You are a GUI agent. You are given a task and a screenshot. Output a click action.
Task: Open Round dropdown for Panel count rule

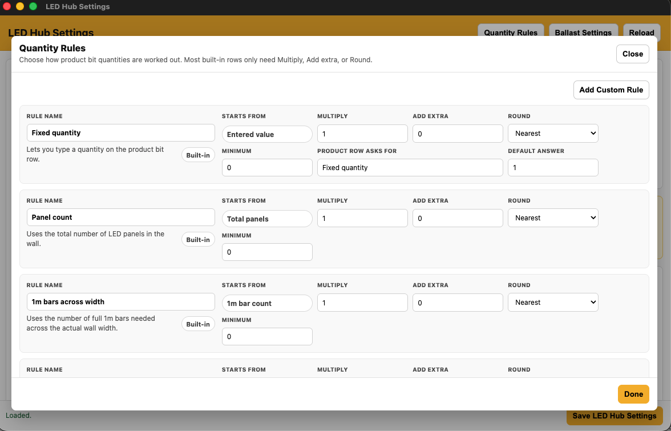click(553, 218)
